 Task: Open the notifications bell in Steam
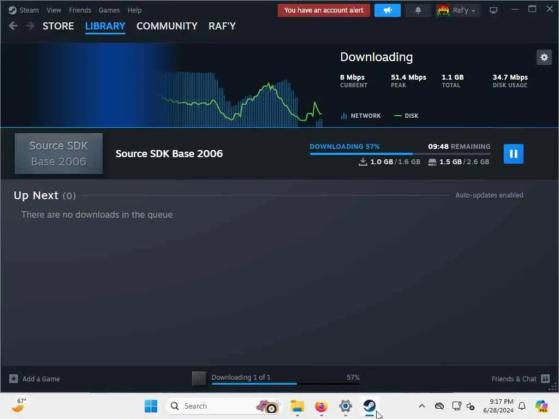[418, 10]
